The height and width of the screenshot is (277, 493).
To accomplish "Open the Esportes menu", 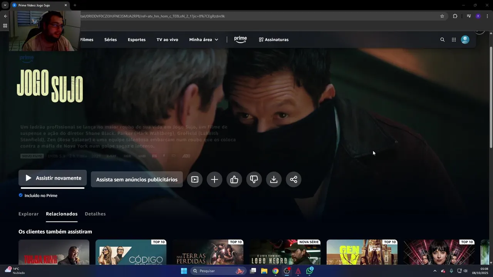I will pos(137,40).
